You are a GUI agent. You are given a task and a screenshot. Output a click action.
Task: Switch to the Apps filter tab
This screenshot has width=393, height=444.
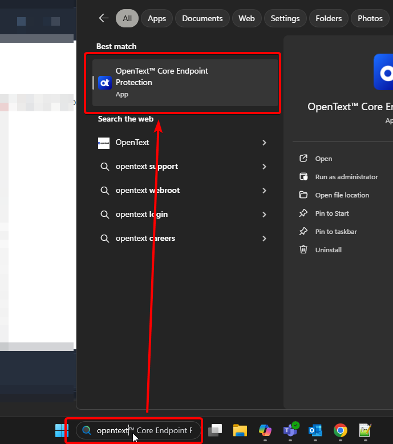(x=157, y=18)
